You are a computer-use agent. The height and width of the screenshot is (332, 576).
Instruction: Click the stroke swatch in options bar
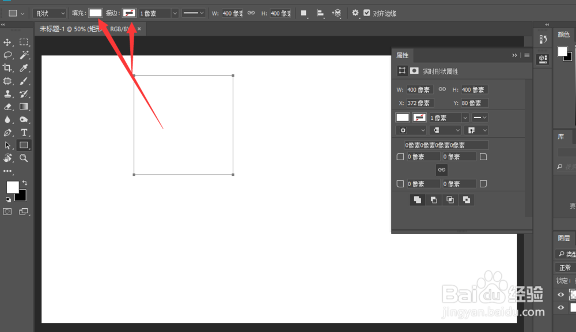coord(129,13)
